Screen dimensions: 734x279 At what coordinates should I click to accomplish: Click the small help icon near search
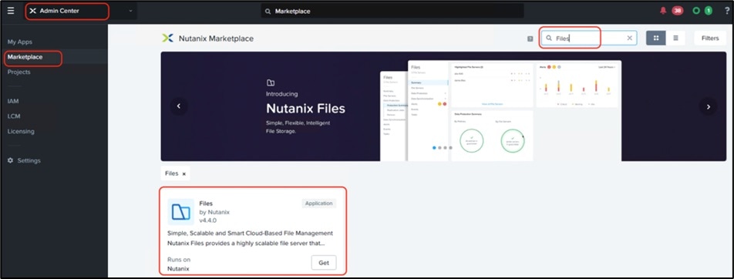click(x=530, y=39)
